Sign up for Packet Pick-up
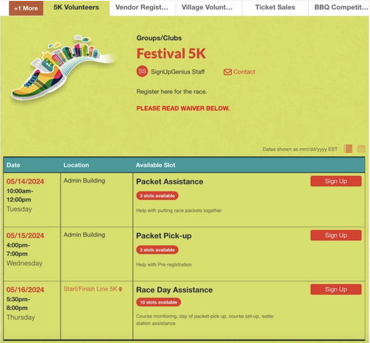This screenshot has width=370, height=343. click(x=336, y=235)
